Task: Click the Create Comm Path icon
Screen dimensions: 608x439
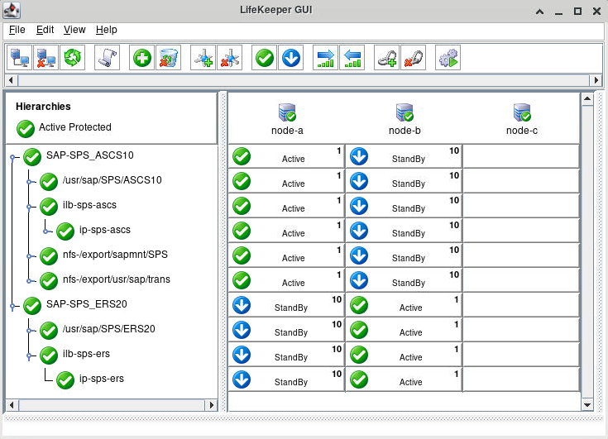Action: pos(203,58)
